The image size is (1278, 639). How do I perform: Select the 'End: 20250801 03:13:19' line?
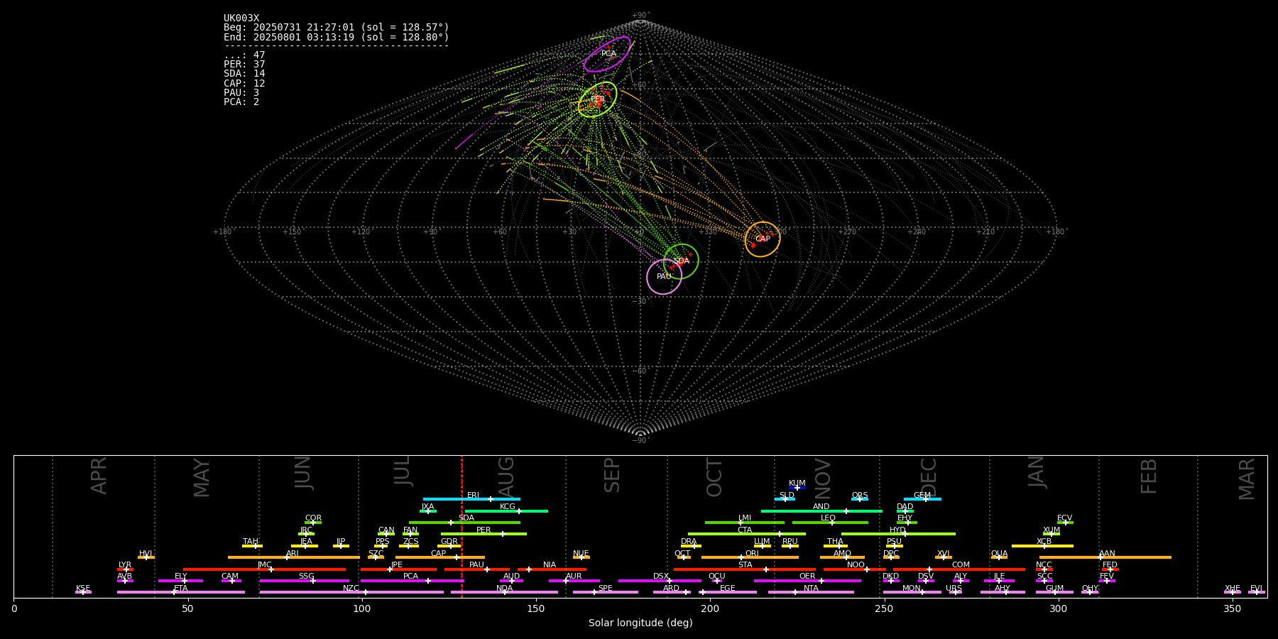[337, 37]
